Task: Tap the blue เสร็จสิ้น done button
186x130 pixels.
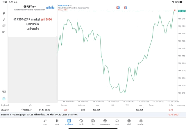Action: pos(50,8)
